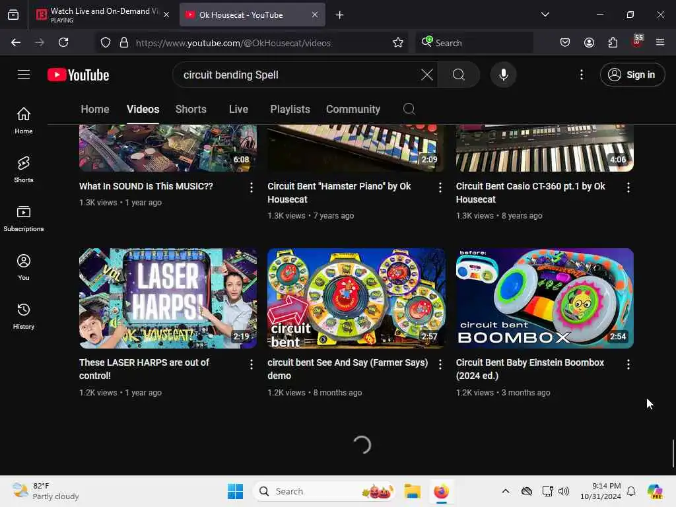Go back with the browser back arrow

[x=16, y=42]
